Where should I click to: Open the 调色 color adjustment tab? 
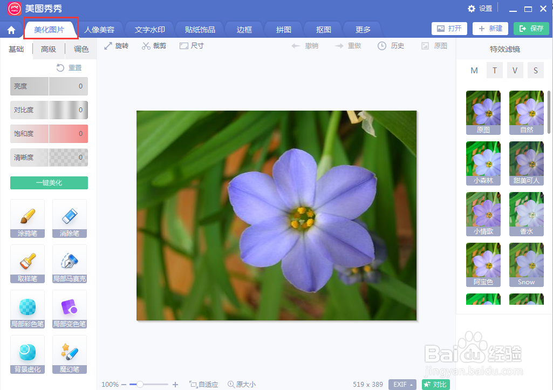81,49
